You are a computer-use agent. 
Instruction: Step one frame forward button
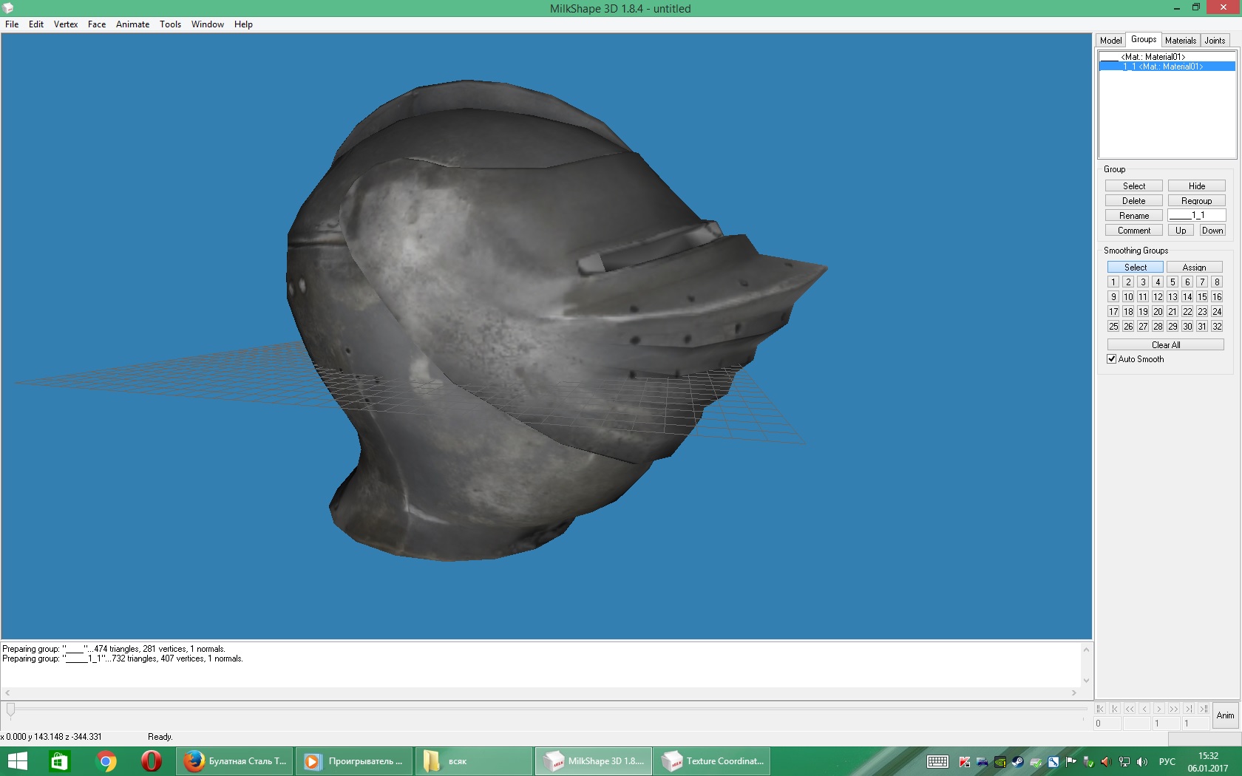[1159, 709]
